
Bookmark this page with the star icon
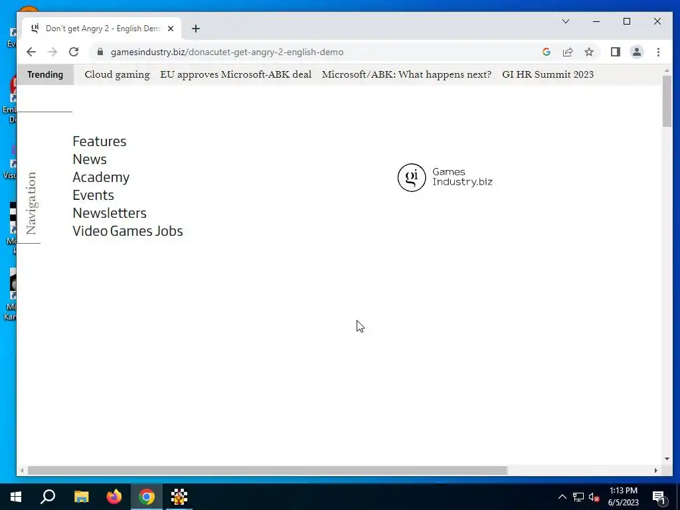589,52
